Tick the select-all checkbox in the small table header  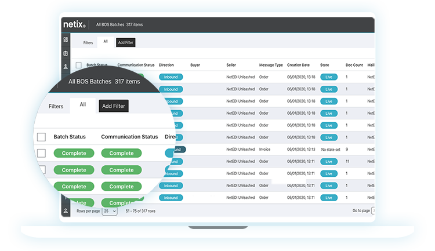78,65
